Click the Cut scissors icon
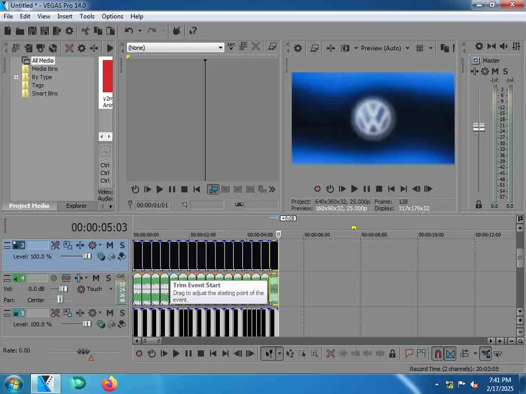The width and height of the screenshot is (526, 394). 86,31
